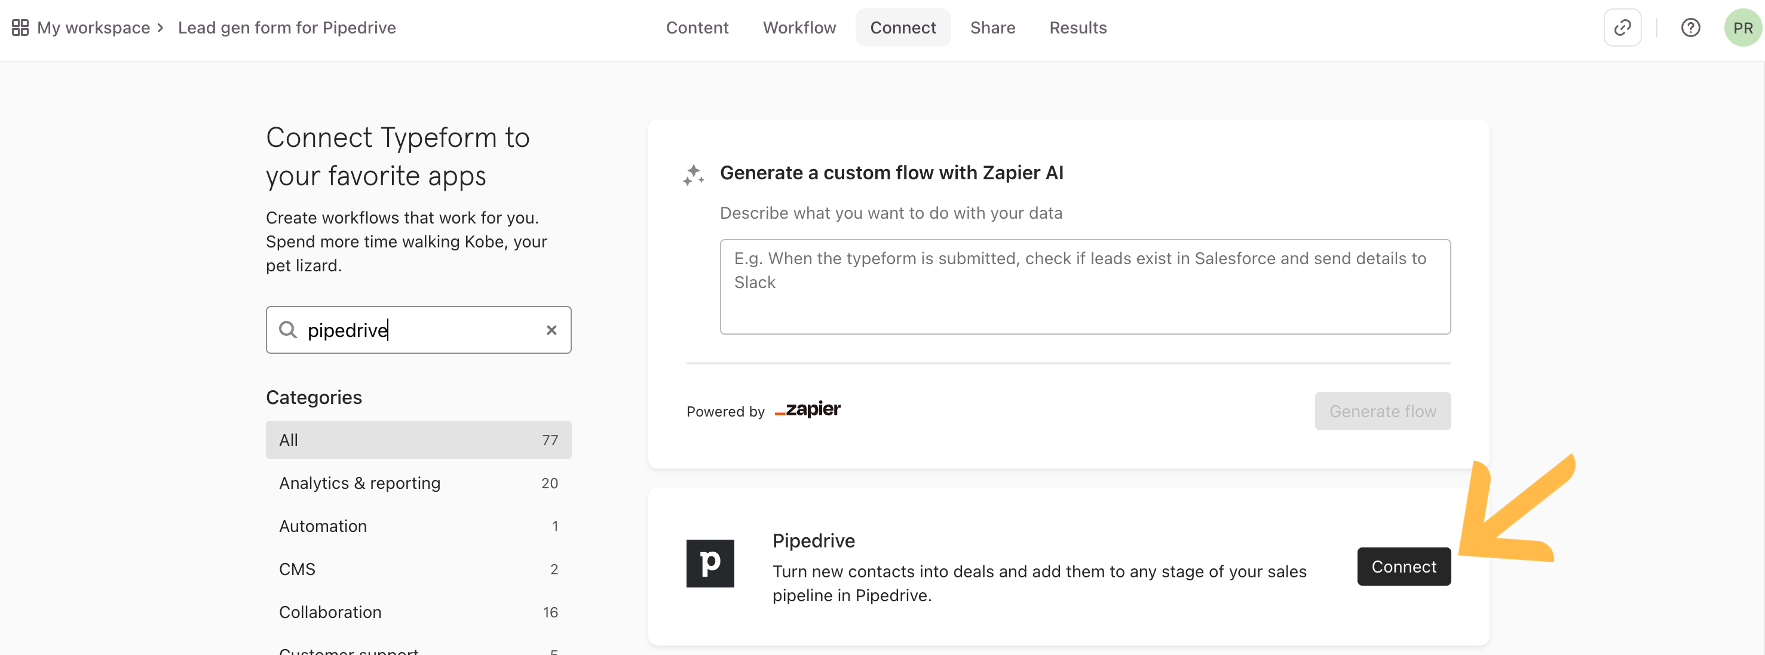Click the Zapier logo
This screenshot has width=1765, height=655.
point(807,410)
